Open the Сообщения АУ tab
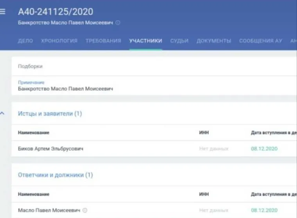 [261, 41]
